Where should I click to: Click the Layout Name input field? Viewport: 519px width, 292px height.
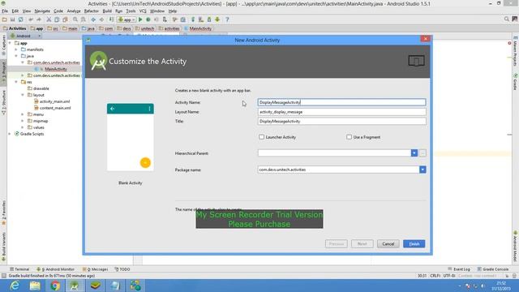(x=341, y=112)
